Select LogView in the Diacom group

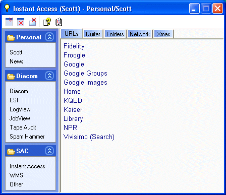click(x=20, y=109)
